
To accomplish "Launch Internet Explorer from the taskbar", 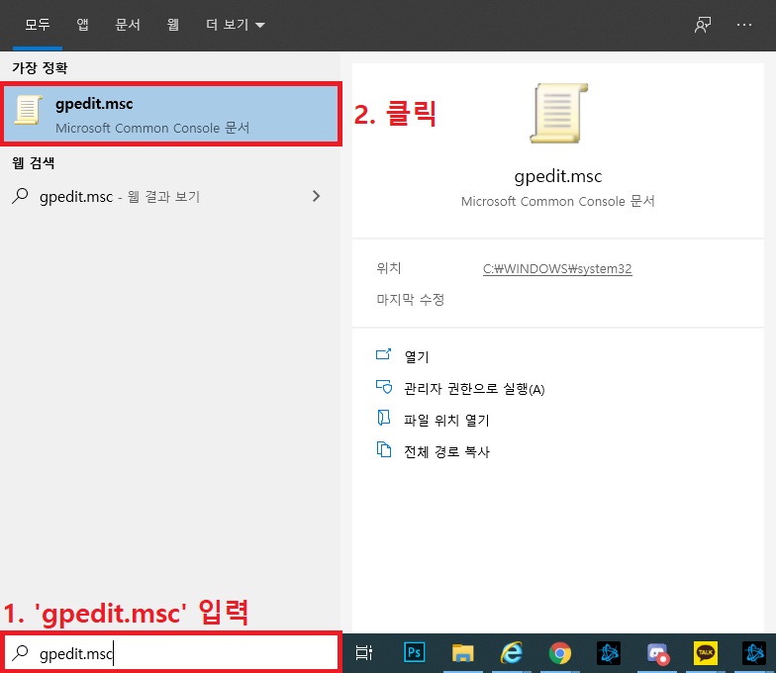I will 512,652.
